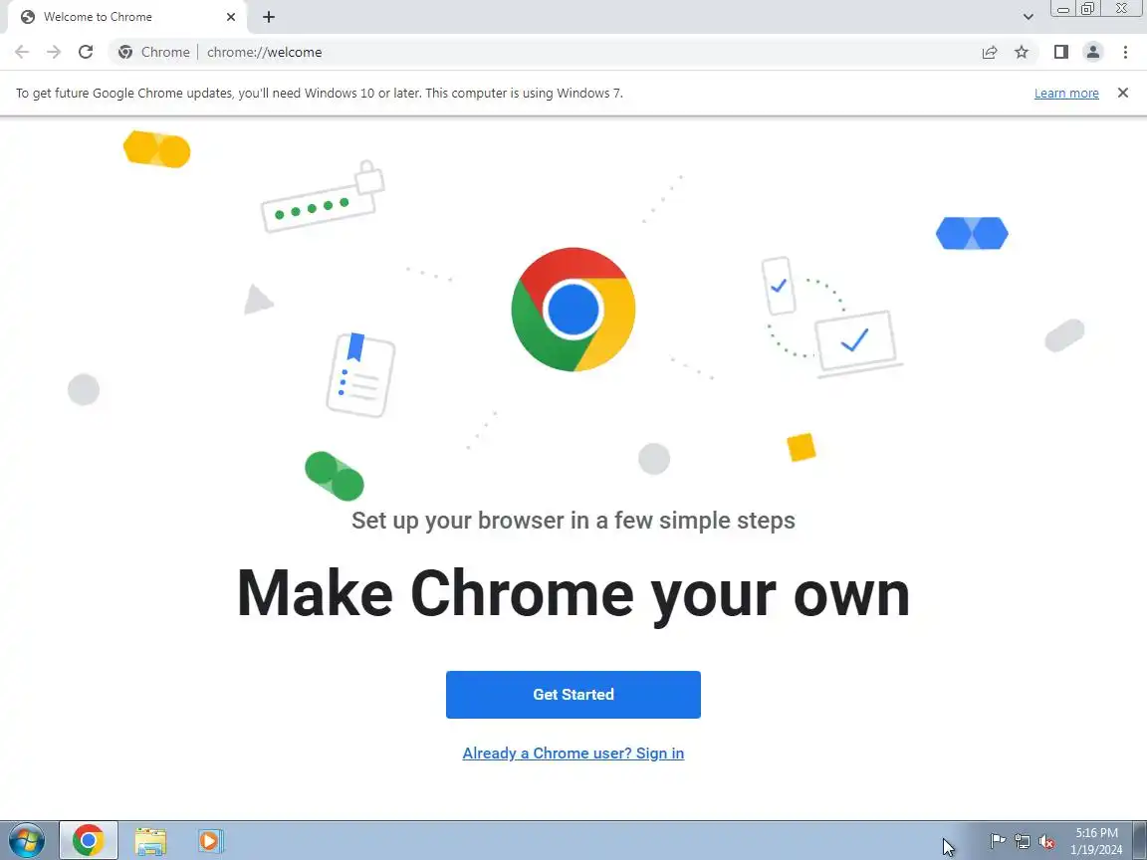
Task: Click the Get Started button
Action: (x=573, y=694)
